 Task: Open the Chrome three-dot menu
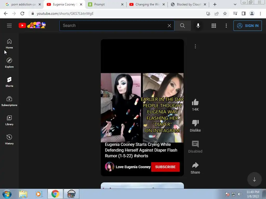click(x=260, y=13)
